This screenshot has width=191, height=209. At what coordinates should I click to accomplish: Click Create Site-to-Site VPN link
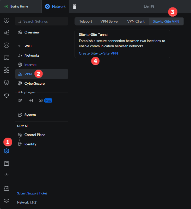[98, 53]
